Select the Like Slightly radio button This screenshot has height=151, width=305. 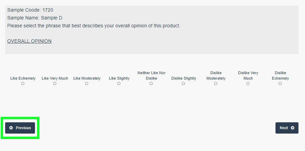point(119,84)
